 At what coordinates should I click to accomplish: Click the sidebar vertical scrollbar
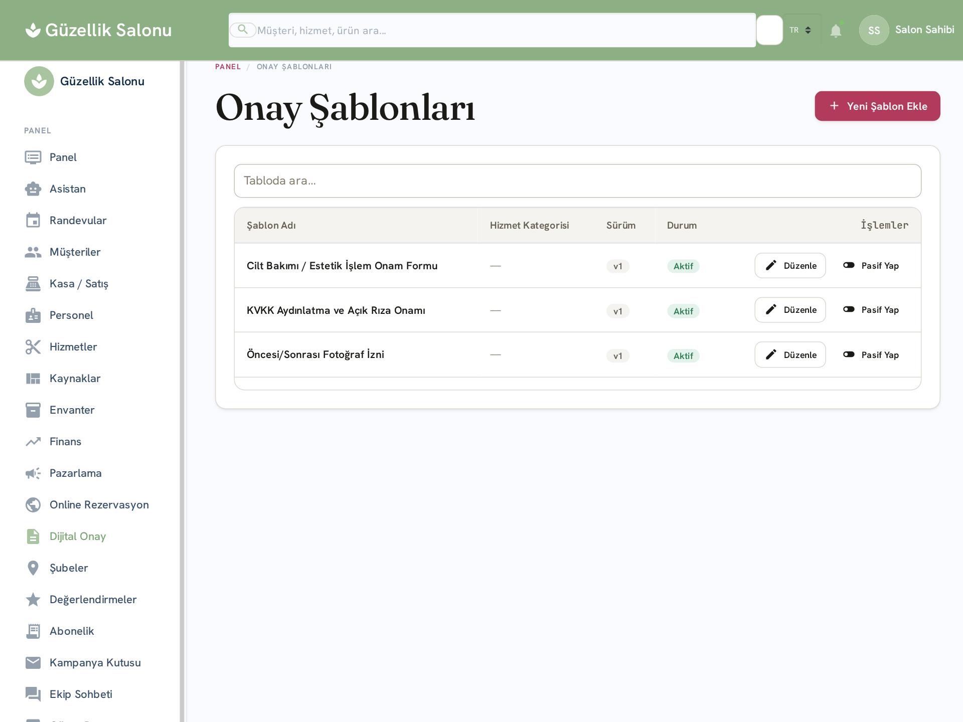(x=183, y=391)
